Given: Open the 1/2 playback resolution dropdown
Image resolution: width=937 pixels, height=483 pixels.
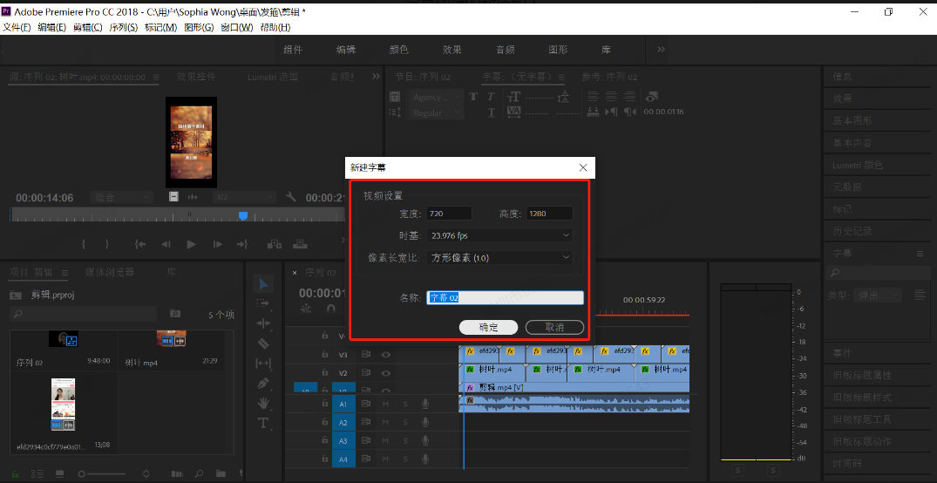Looking at the screenshot, I should 244,197.
